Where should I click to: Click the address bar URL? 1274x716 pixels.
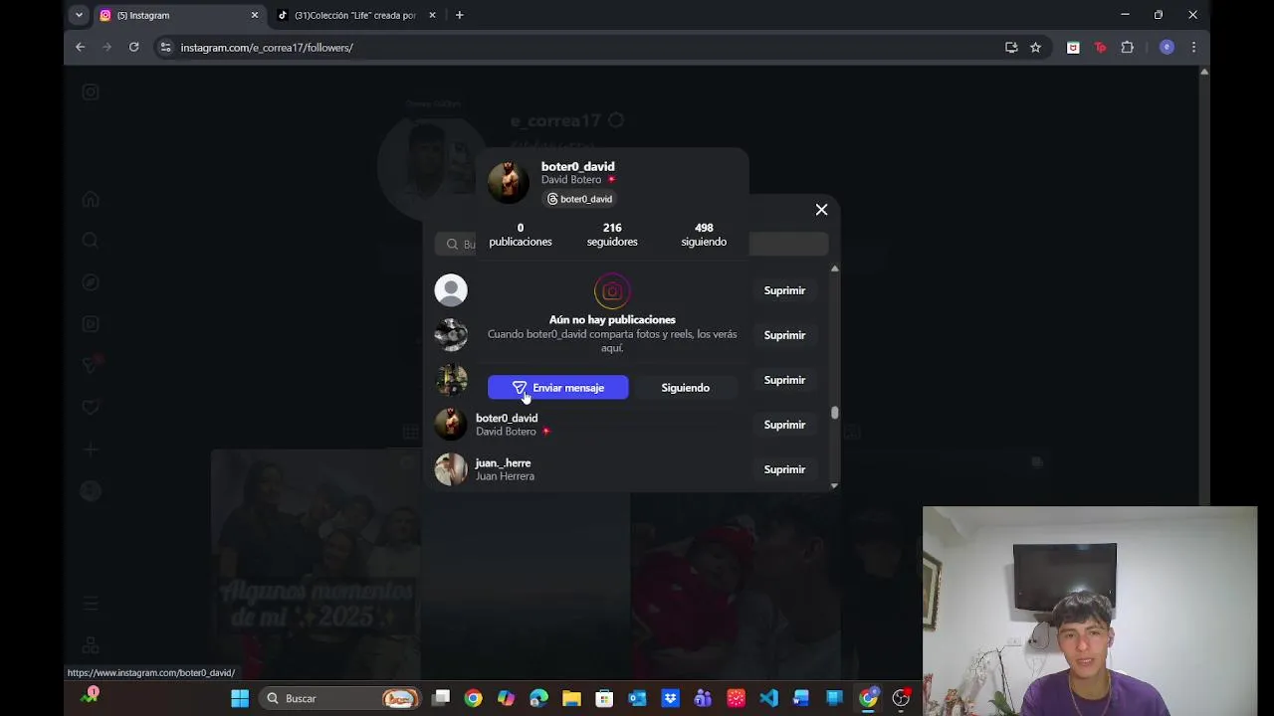point(267,47)
